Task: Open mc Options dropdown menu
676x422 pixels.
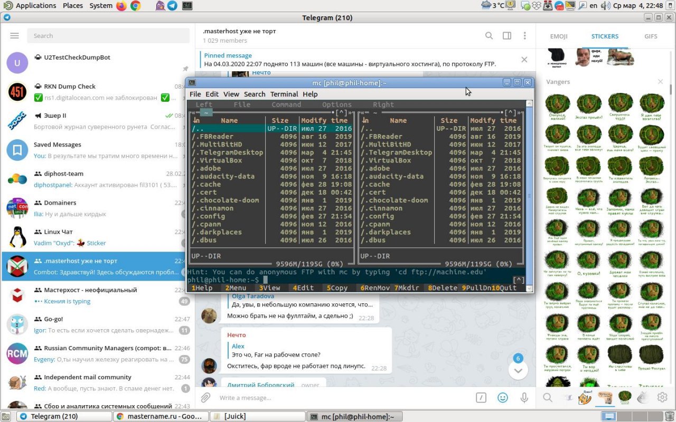Action: 337,104
